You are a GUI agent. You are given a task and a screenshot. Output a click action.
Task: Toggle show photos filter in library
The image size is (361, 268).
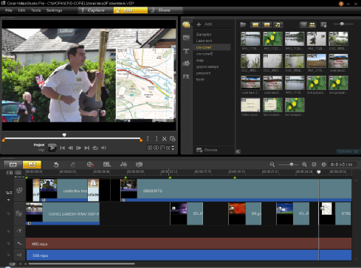(x=267, y=24)
